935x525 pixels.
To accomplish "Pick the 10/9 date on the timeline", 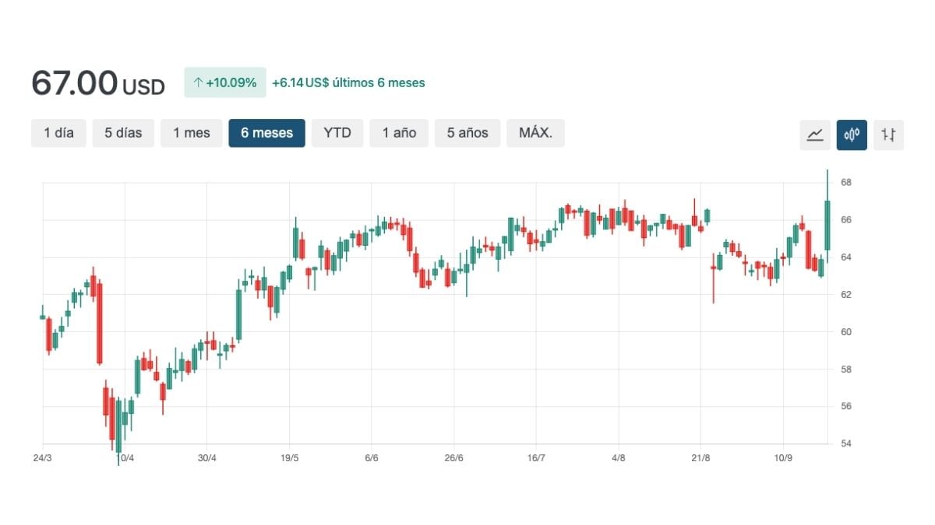I will click(x=783, y=457).
